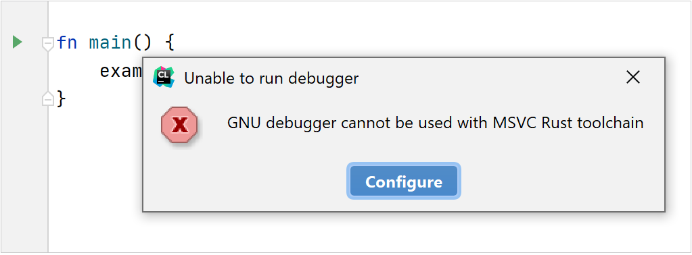Click the red error stop-sign icon
The image size is (692, 255).
179,125
